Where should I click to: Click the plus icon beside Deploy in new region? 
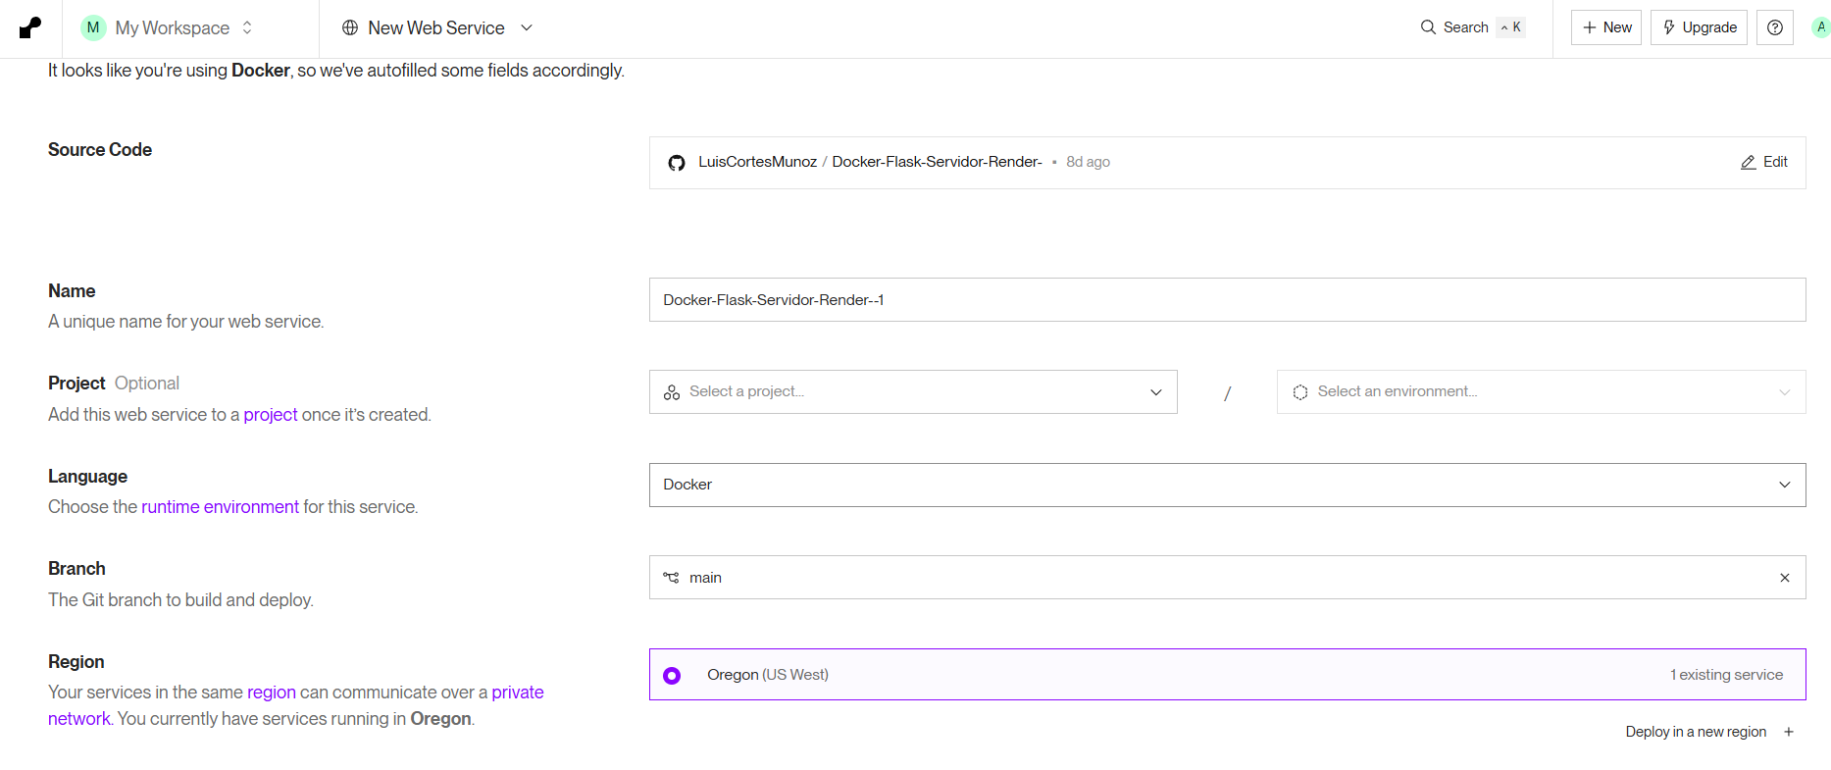click(1789, 732)
